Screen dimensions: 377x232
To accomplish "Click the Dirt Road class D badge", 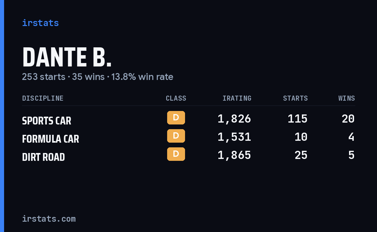I will (x=176, y=154).
